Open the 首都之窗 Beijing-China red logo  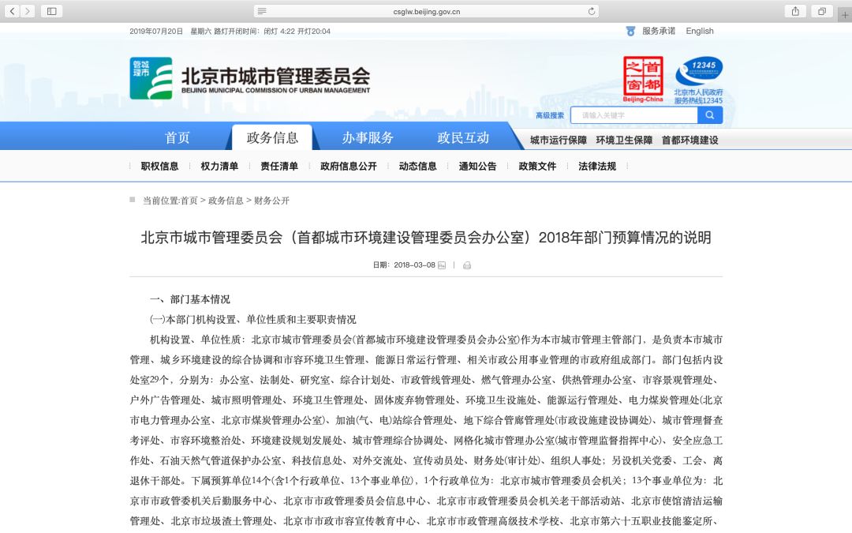click(643, 79)
